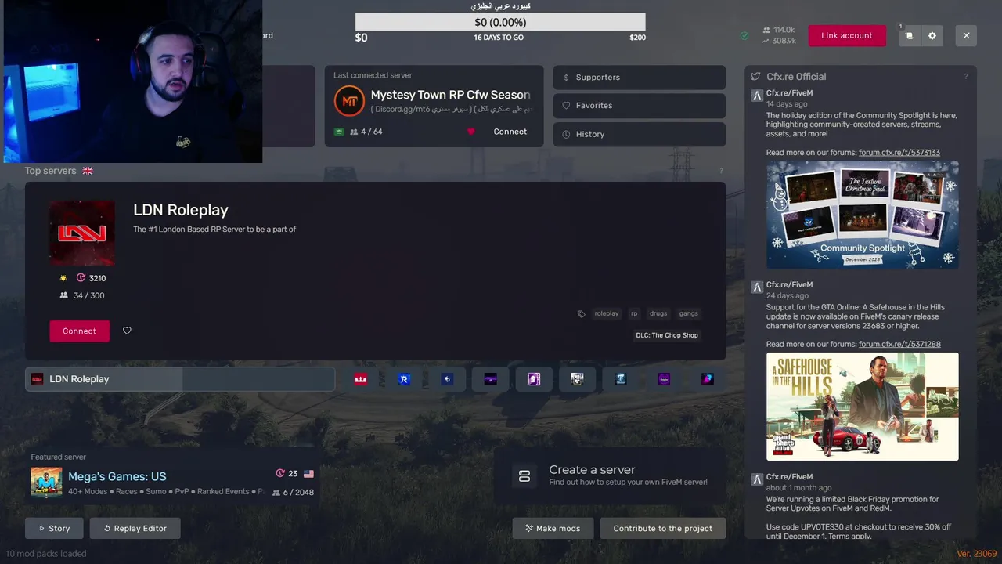This screenshot has height=564, width=1002.
Task: Click the Ver. 23069 version label
Action: pyautogui.click(x=976, y=554)
